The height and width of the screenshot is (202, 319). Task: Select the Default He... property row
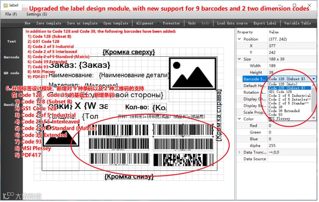[x=255, y=86]
